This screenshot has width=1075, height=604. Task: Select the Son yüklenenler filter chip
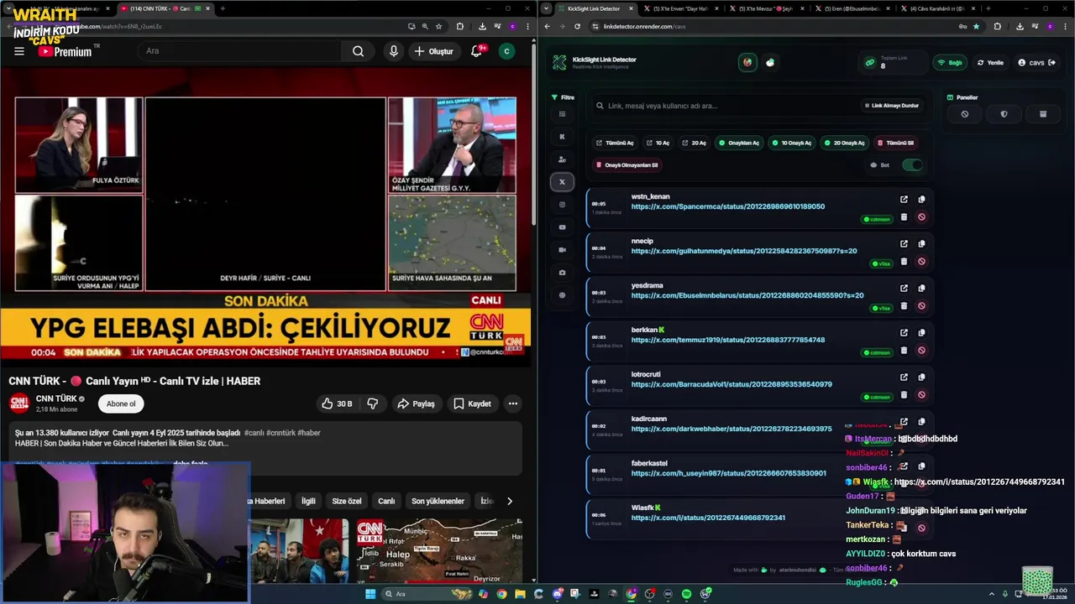tap(438, 501)
